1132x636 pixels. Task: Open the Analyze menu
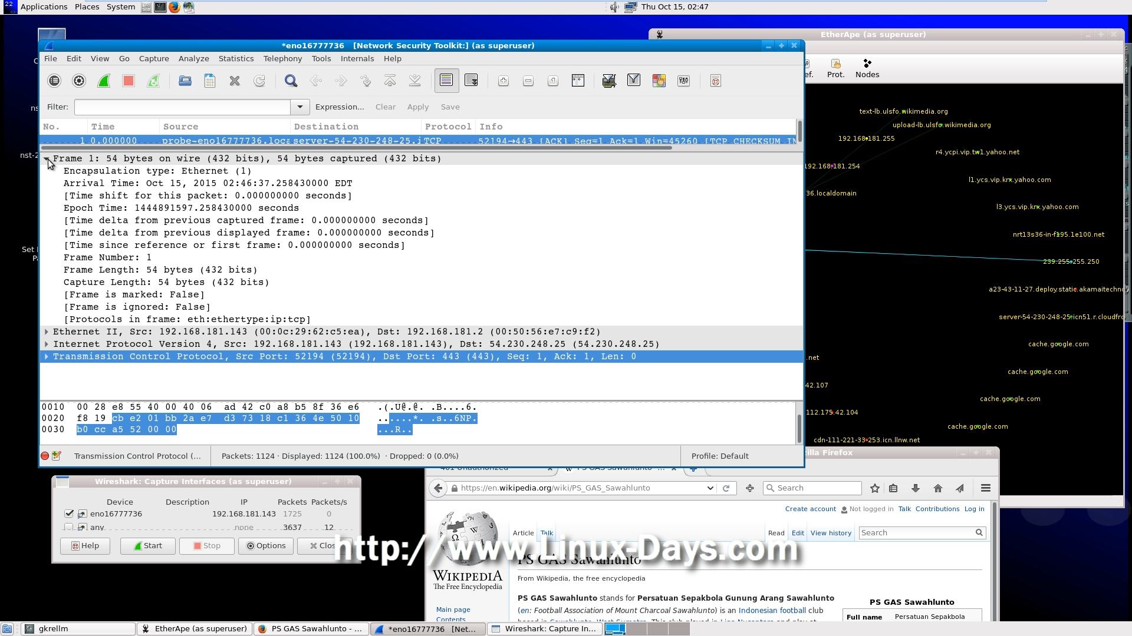(194, 58)
